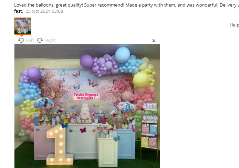Click the large light-blue balloon at the top

click(122, 55)
